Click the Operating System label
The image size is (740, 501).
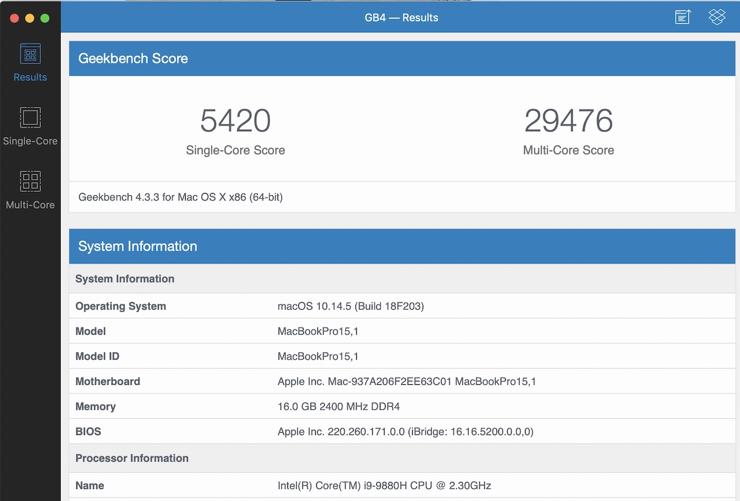pyautogui.click(x=121, y=306)
